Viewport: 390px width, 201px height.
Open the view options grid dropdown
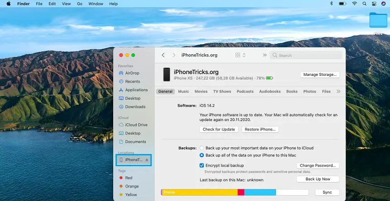(x=240, y=55)
